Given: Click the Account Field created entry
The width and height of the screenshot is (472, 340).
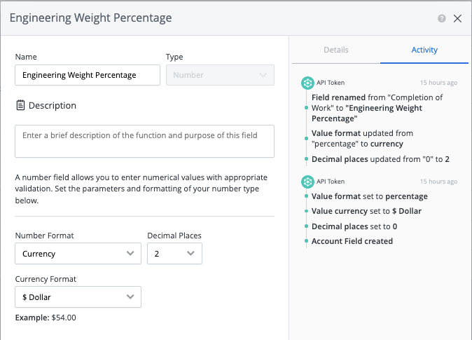Looking at the screenshot, I should [x=352, y=241].
